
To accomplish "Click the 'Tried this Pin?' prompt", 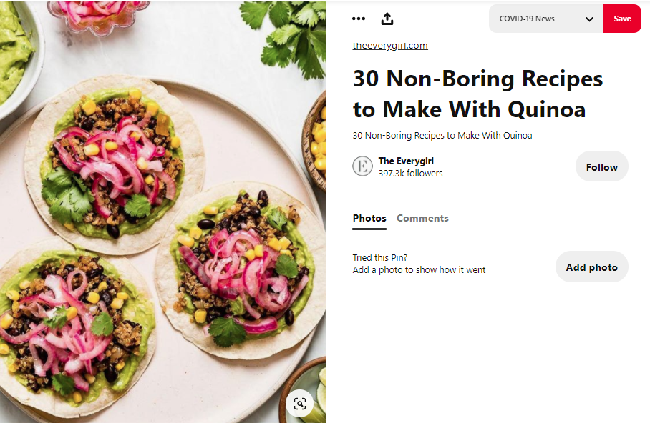I will click(x=380, y=258).
